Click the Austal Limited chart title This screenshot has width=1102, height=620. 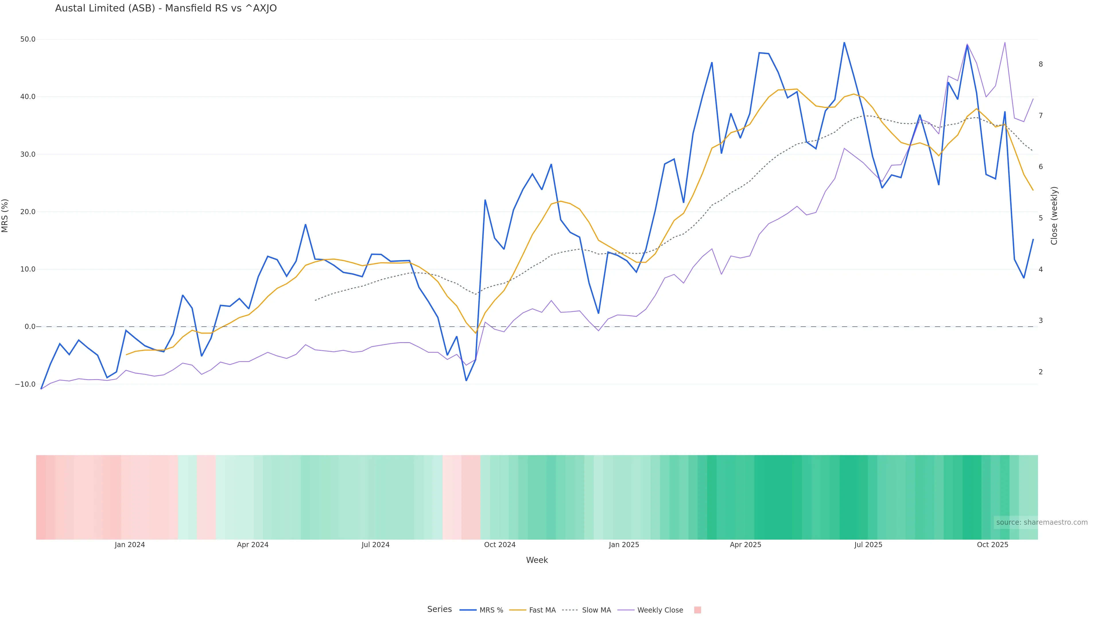point(166,9)
